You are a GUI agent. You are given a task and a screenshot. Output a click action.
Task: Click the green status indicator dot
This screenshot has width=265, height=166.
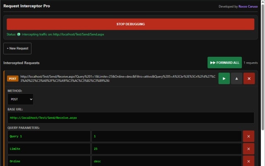19,34
